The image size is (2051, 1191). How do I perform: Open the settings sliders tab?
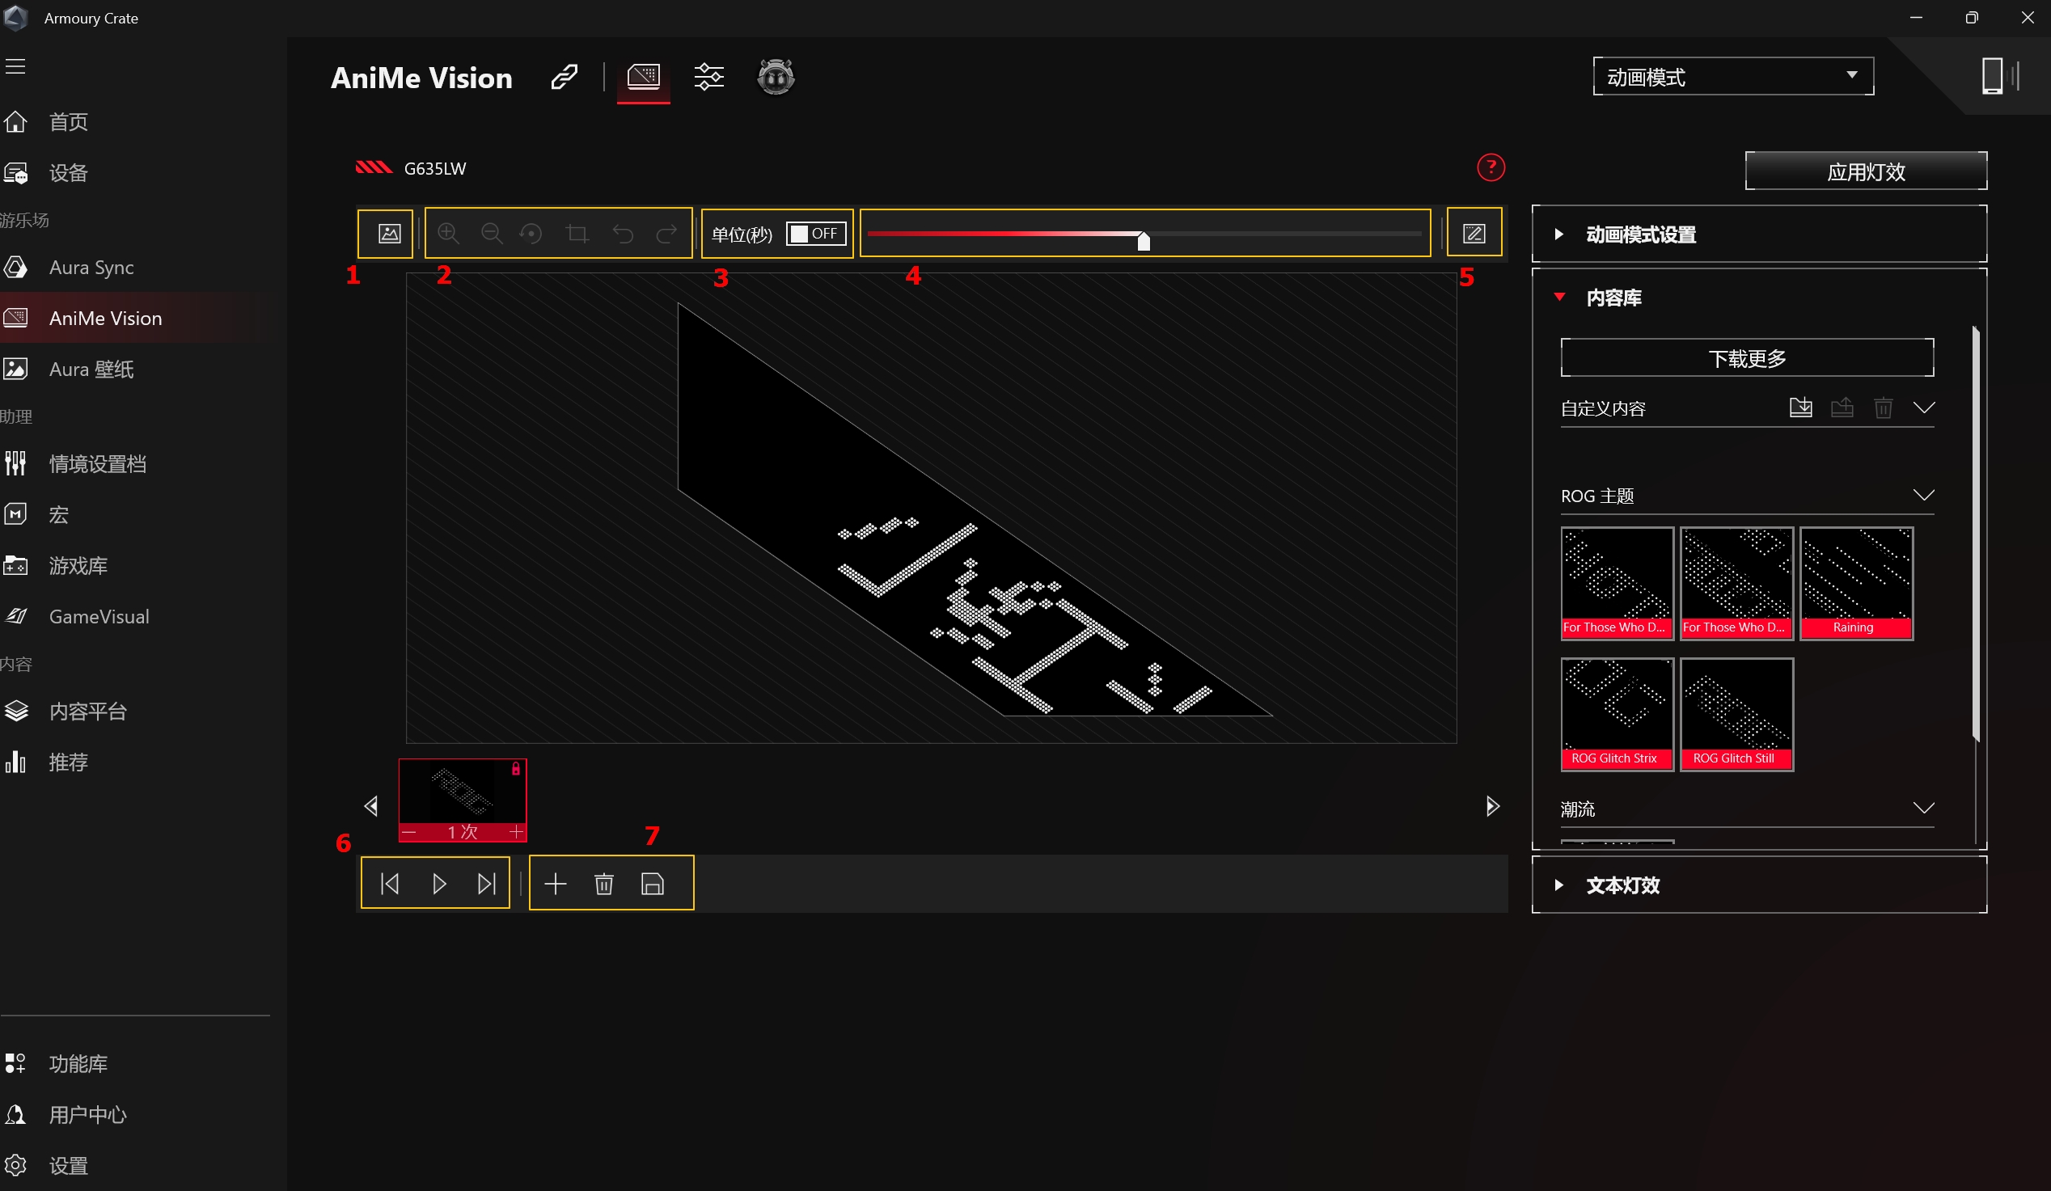click(x=709, y=78)
